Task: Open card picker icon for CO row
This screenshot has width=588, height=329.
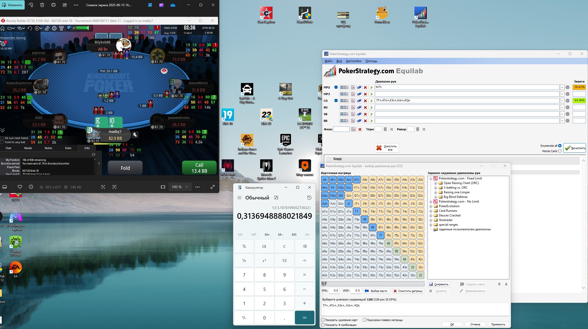Action: tap(353, 101)
